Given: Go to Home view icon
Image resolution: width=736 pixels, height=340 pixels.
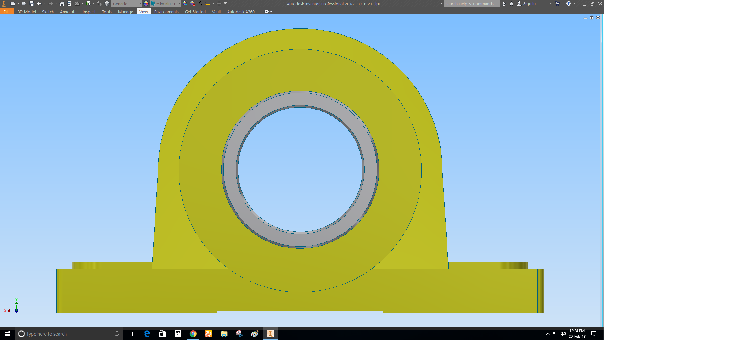Looking at the screenshot, I should coord(62,3).
